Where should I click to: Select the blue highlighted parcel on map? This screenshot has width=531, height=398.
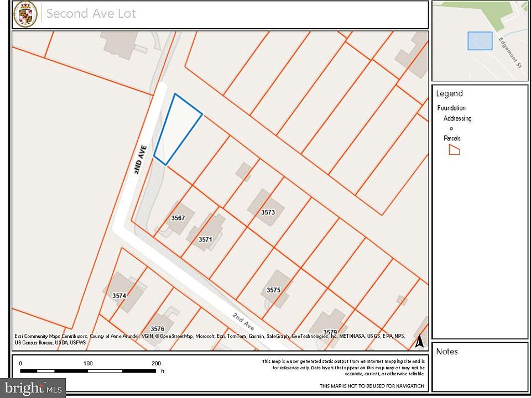[x=176, y=128]
